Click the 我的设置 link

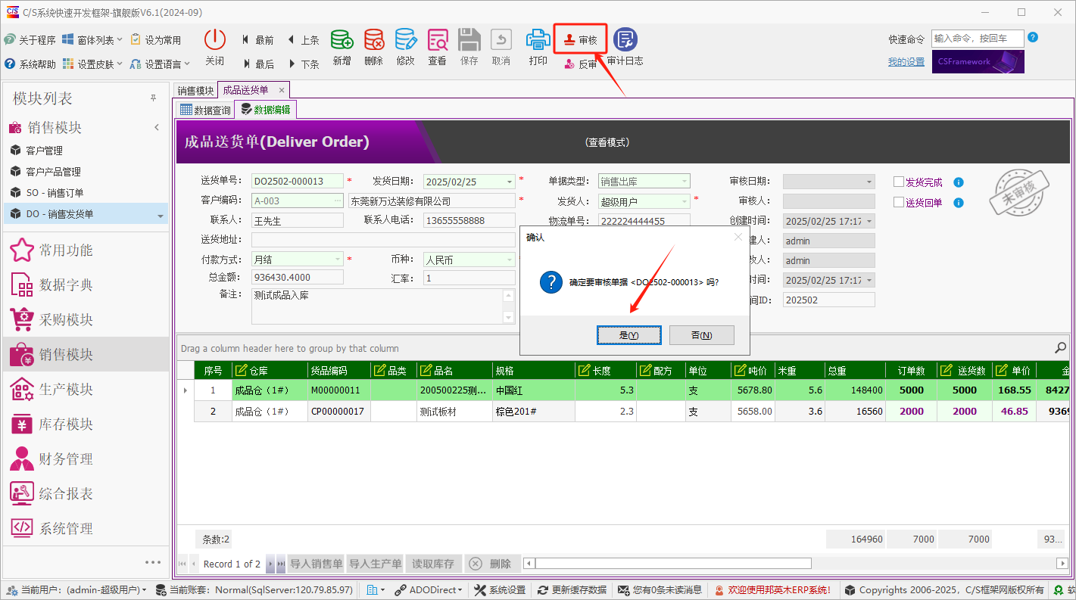pos(906,62)
